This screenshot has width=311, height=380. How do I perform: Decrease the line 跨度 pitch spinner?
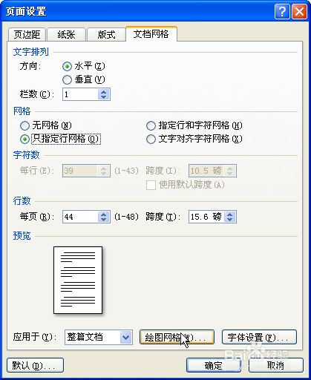pyautogui.click(x=229, y=220)
